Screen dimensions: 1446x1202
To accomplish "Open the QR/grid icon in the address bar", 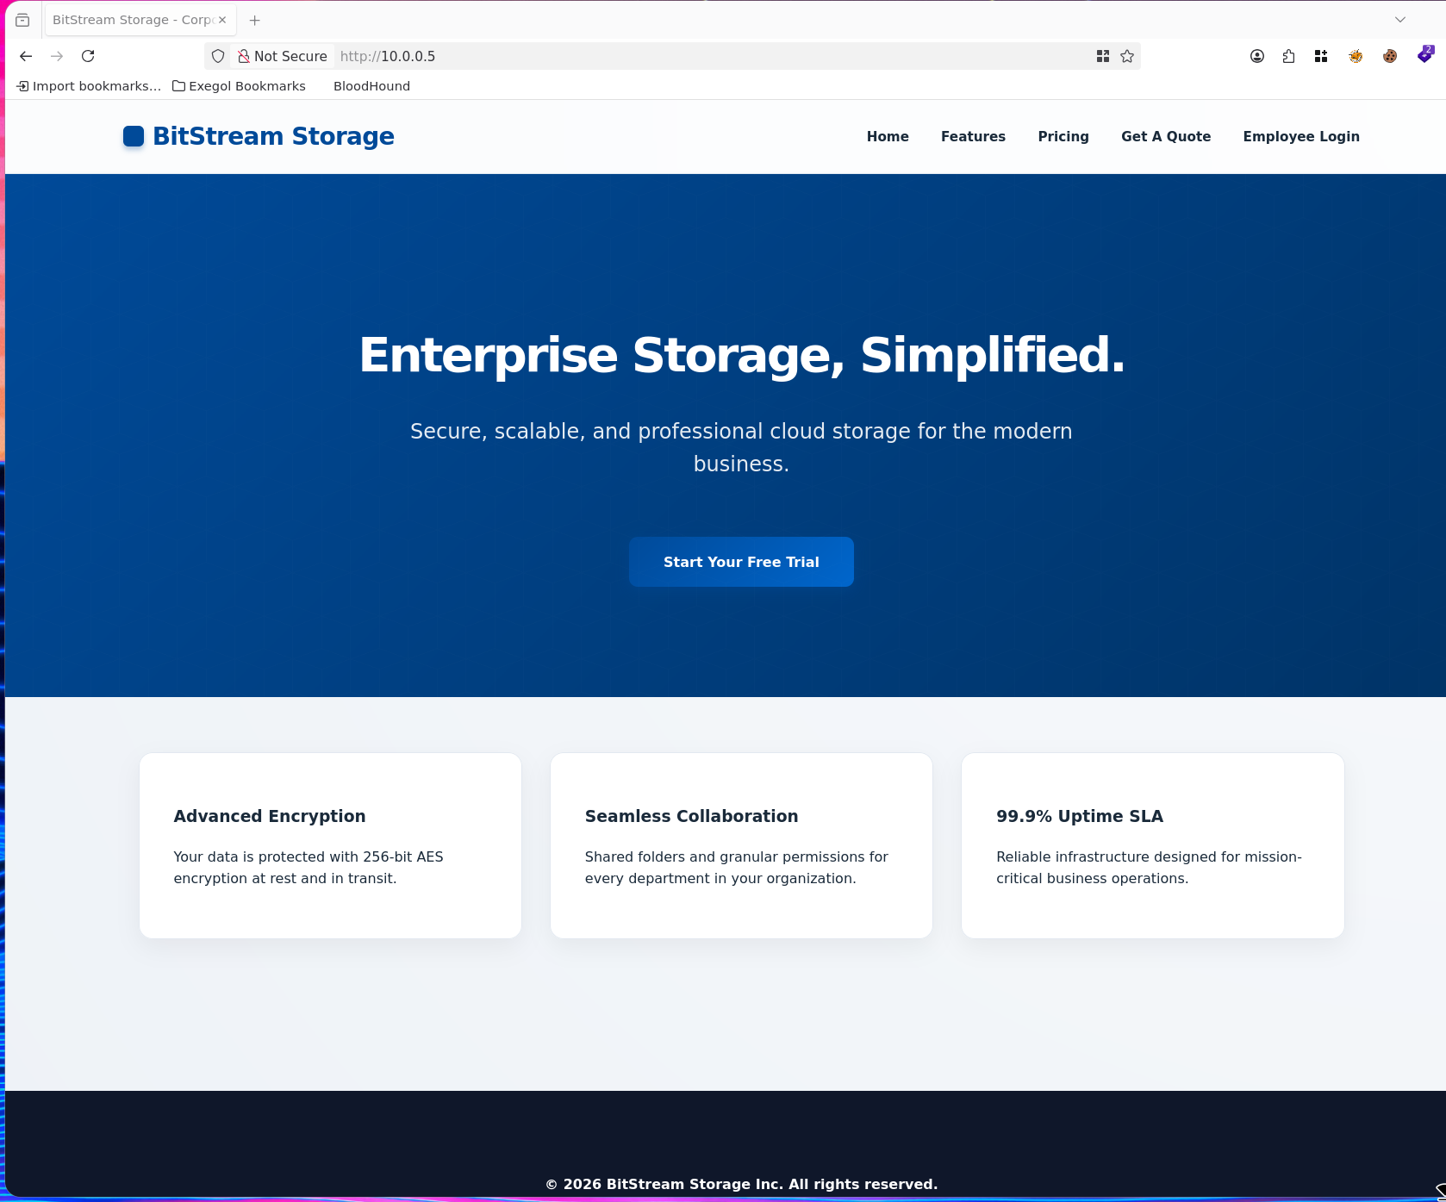I will click(1102, 56).
